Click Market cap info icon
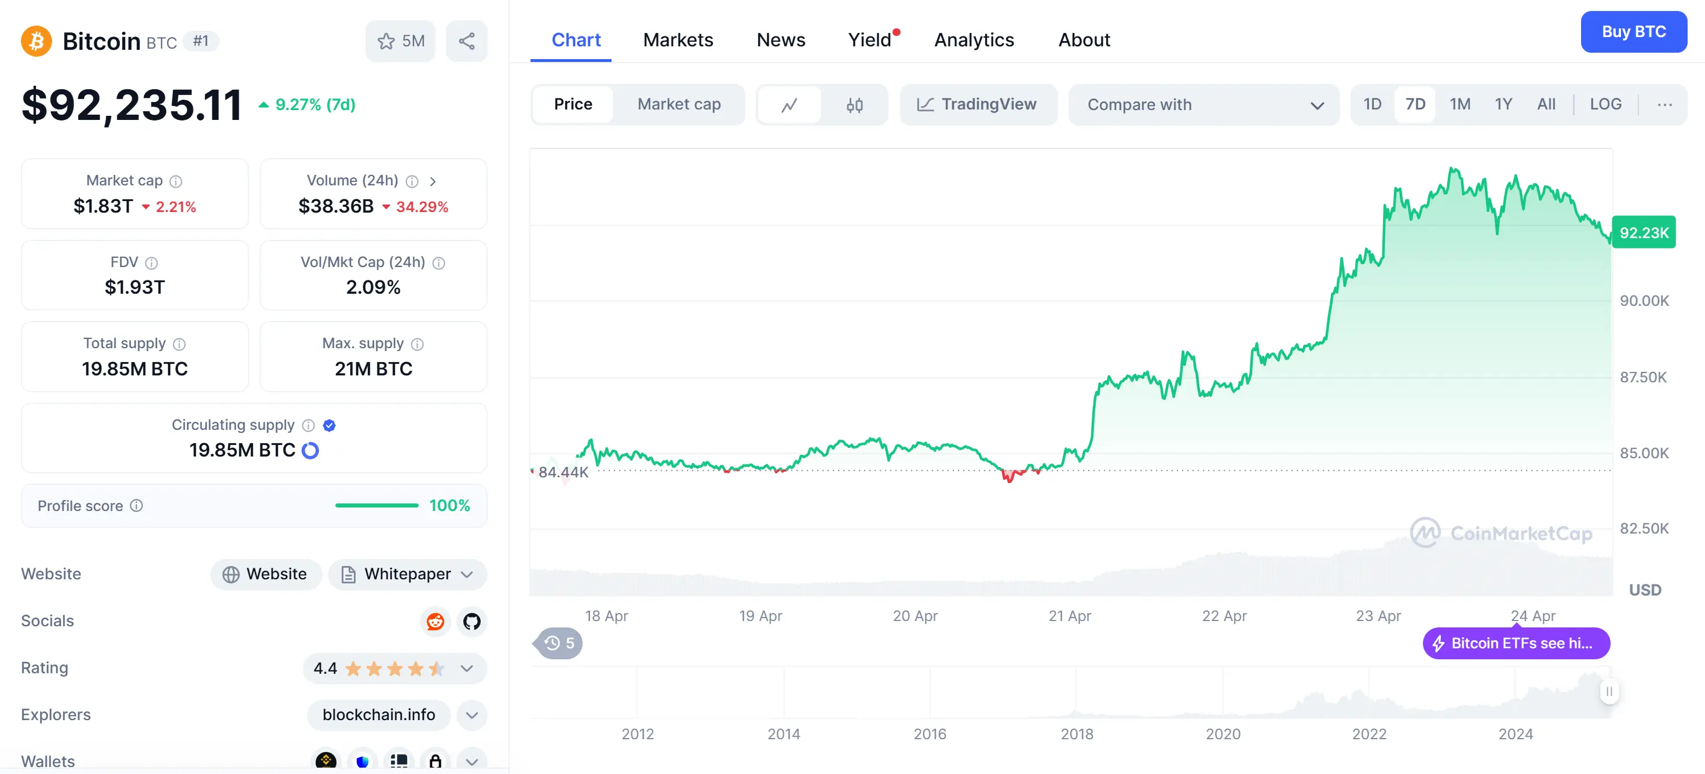This screenshot has width=1705, height=774. coord(175,181)
